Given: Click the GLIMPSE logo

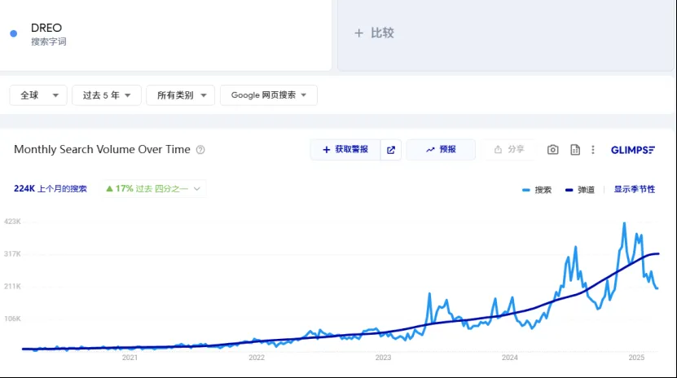Looking at the screenshot, I should 632,150.
